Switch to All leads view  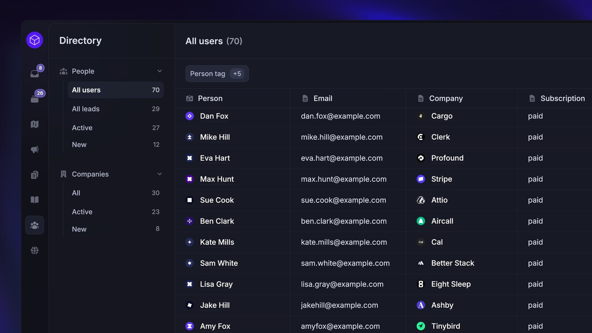point(86,109)
